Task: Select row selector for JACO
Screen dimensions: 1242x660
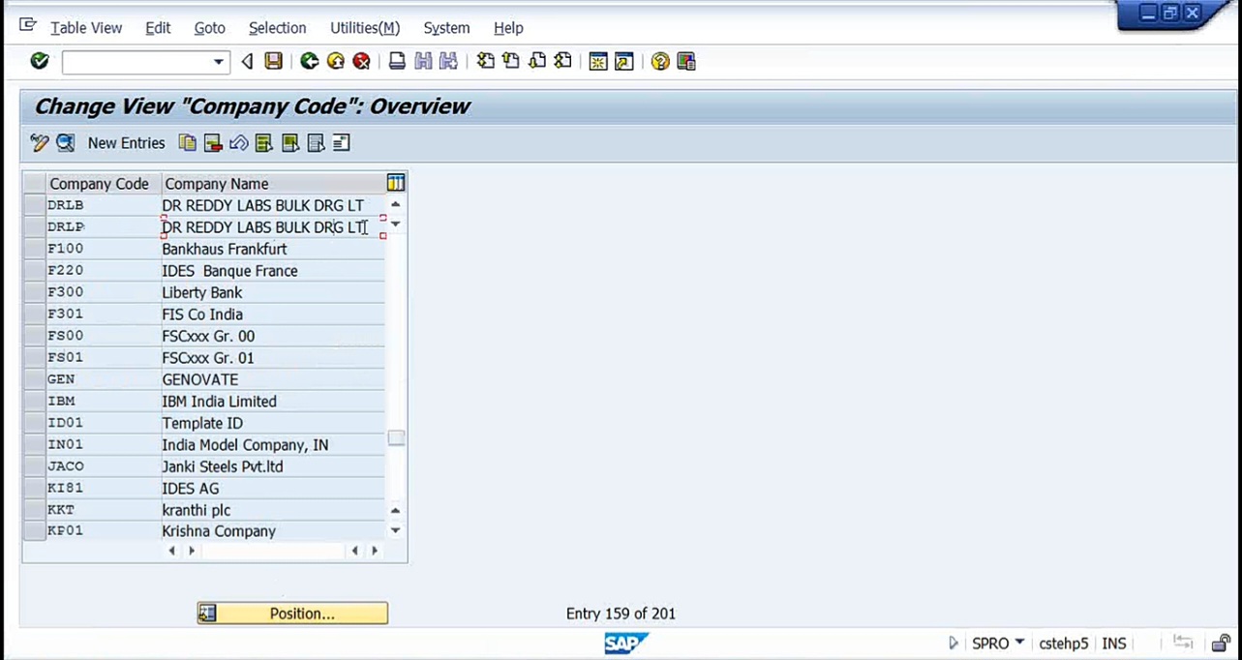Action: pos(35,466)
